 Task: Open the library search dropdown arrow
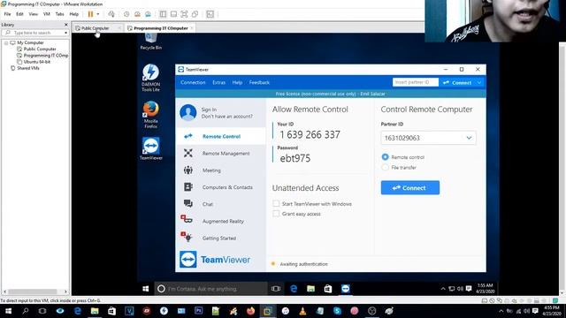coord(65,33)
